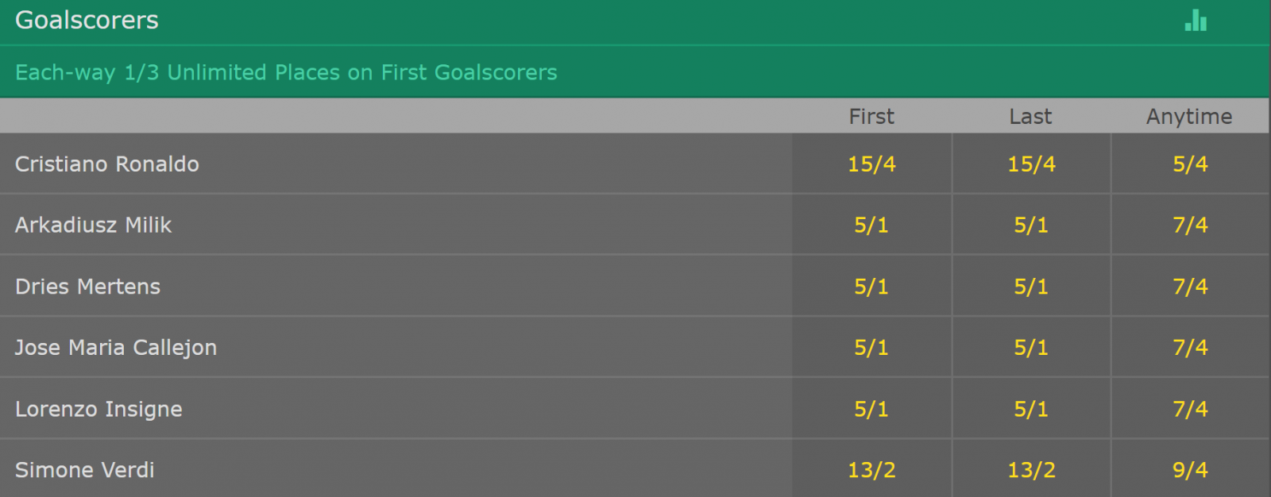The image size is (1271, 497).
Task: Click the Cristiano Ronaldo player name
Action: click(x=107, y=164)
